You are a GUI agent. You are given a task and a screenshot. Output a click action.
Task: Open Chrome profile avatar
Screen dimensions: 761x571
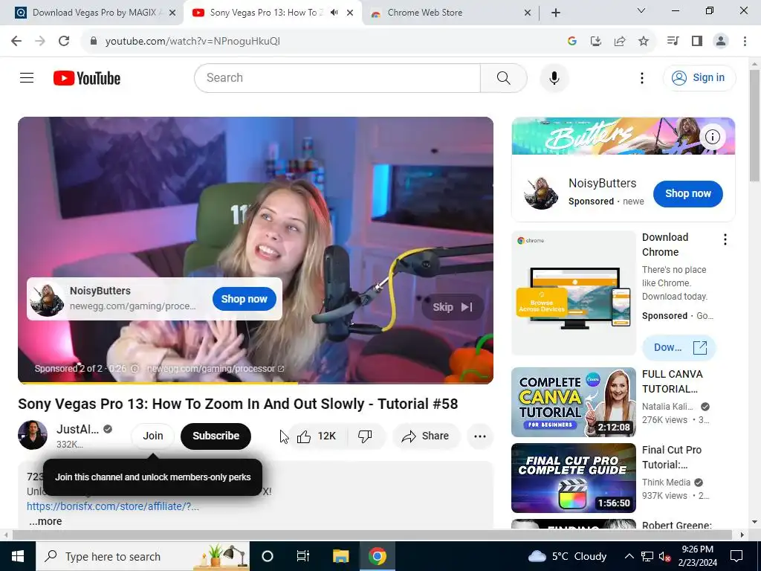(x=721, y=41)
